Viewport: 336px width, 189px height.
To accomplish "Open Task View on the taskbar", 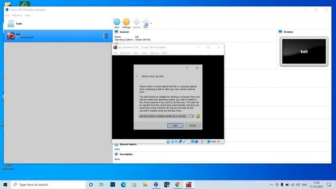I will 101,184.
